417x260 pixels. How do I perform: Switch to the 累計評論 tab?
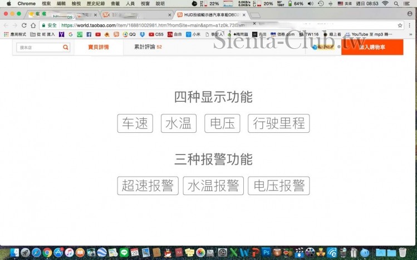(148, 47)
